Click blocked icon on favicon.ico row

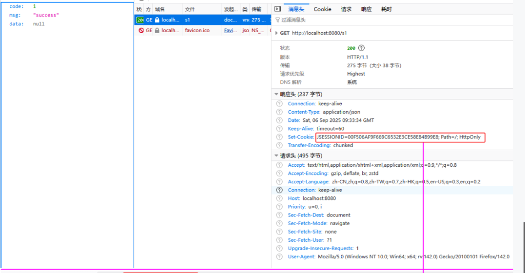coord(140,30)
